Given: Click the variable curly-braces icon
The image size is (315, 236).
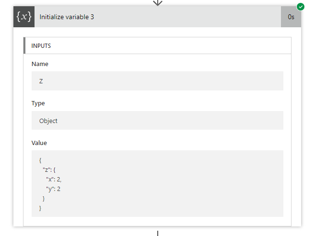Looking at the screenshot, I should tap(24, 17).
